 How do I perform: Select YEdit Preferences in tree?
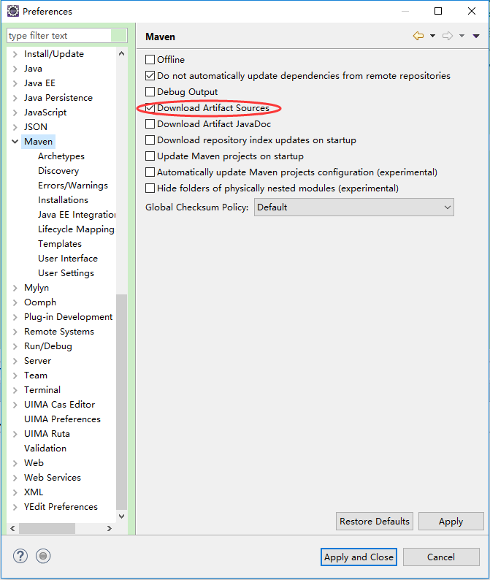61,507
